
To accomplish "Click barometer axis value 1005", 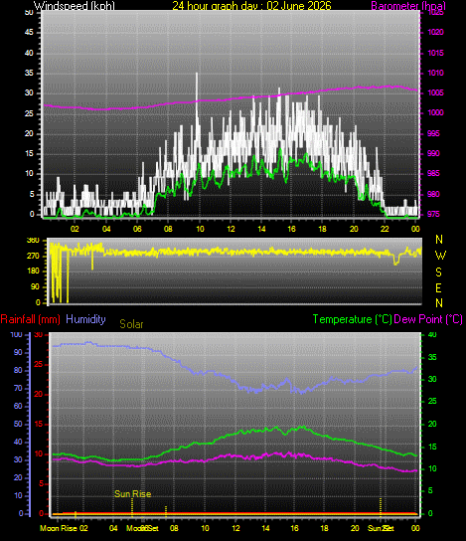I will coord(435,92).
